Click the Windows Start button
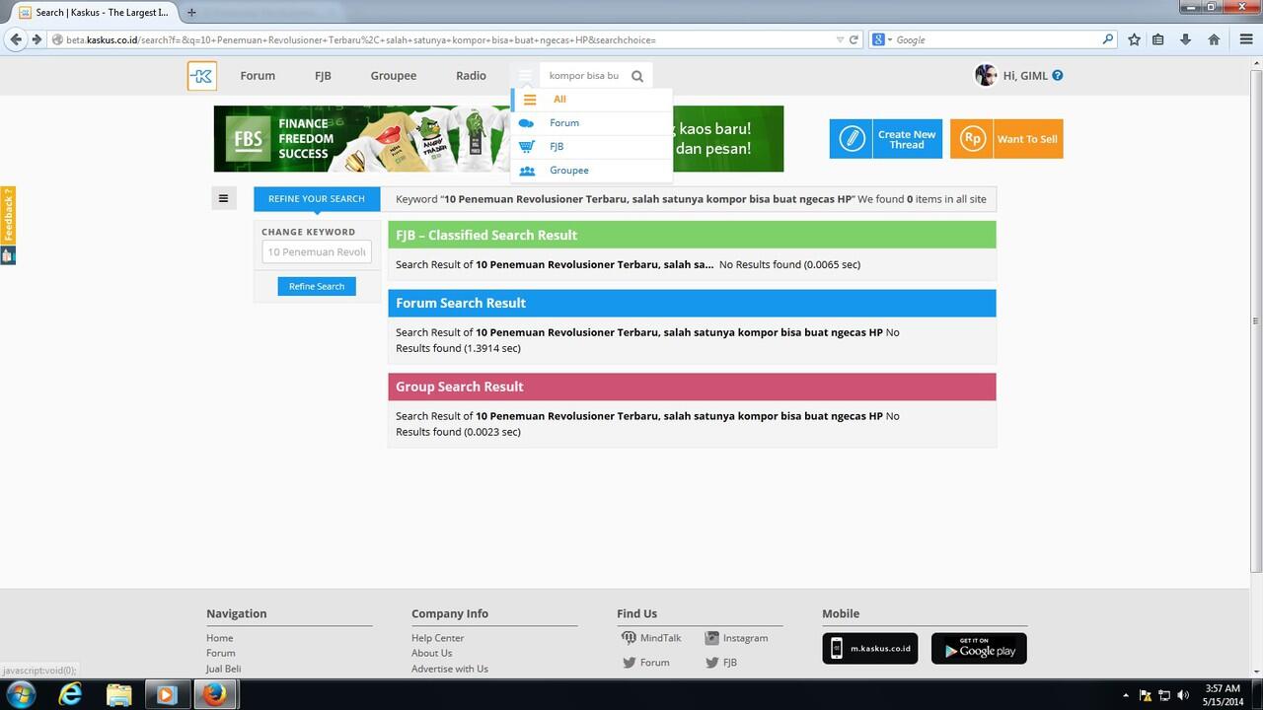 click(x=21, y=694)
